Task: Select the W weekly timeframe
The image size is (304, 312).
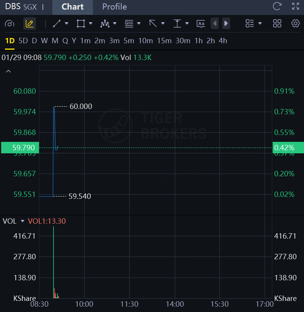Action: coord(44,41)
